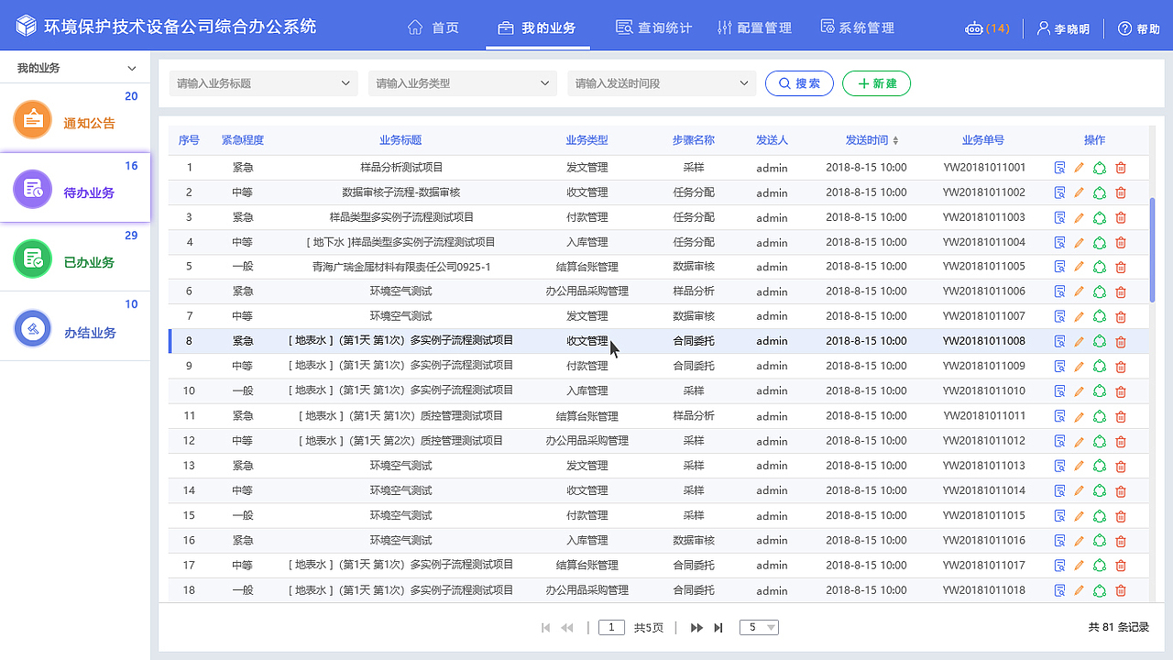Select the 办结业务 sidebar icon

coord(31,327)
